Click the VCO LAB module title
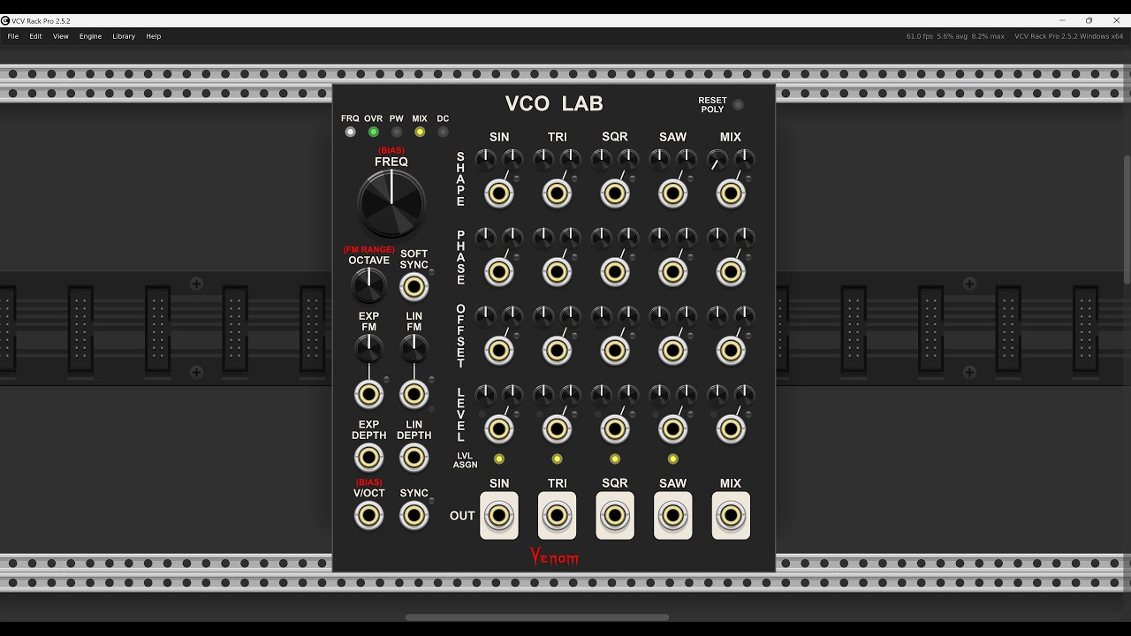The height and width of the screenshot is (636, 1131). click(554, 103)
